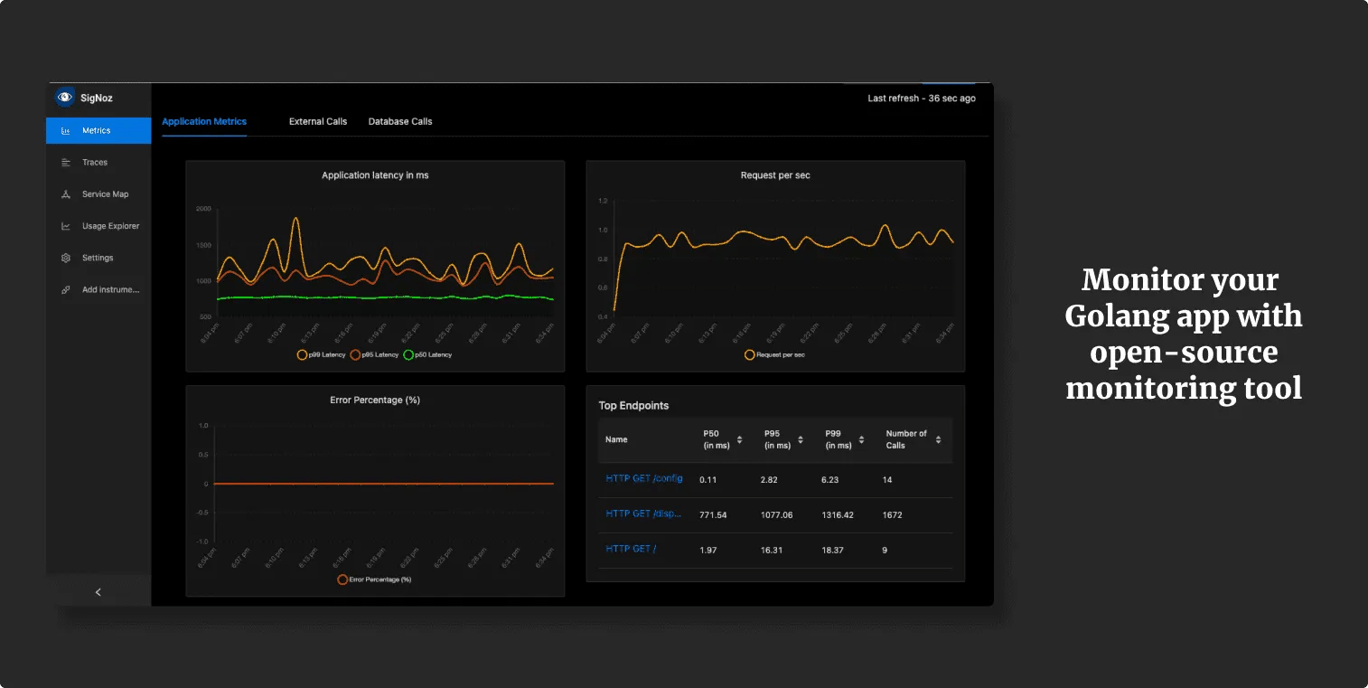Viewport: 1368px width, 688px height.
Task: Toggle the p99 Latency legend entry
Action: [302, 354]
